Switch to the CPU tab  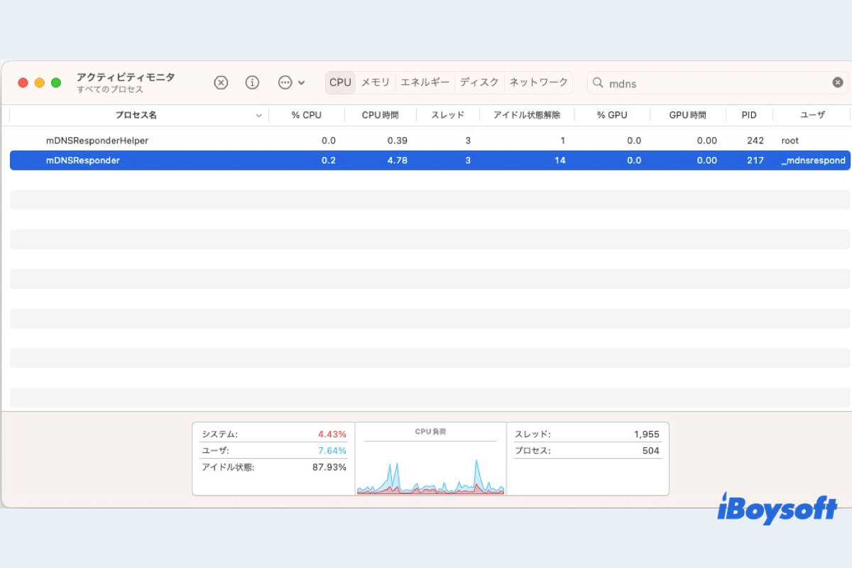pyautogui.click(x=340, y=82)
